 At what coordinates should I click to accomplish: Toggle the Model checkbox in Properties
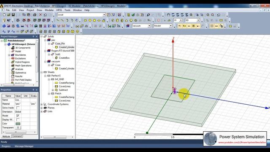click(x=18, y=116)
